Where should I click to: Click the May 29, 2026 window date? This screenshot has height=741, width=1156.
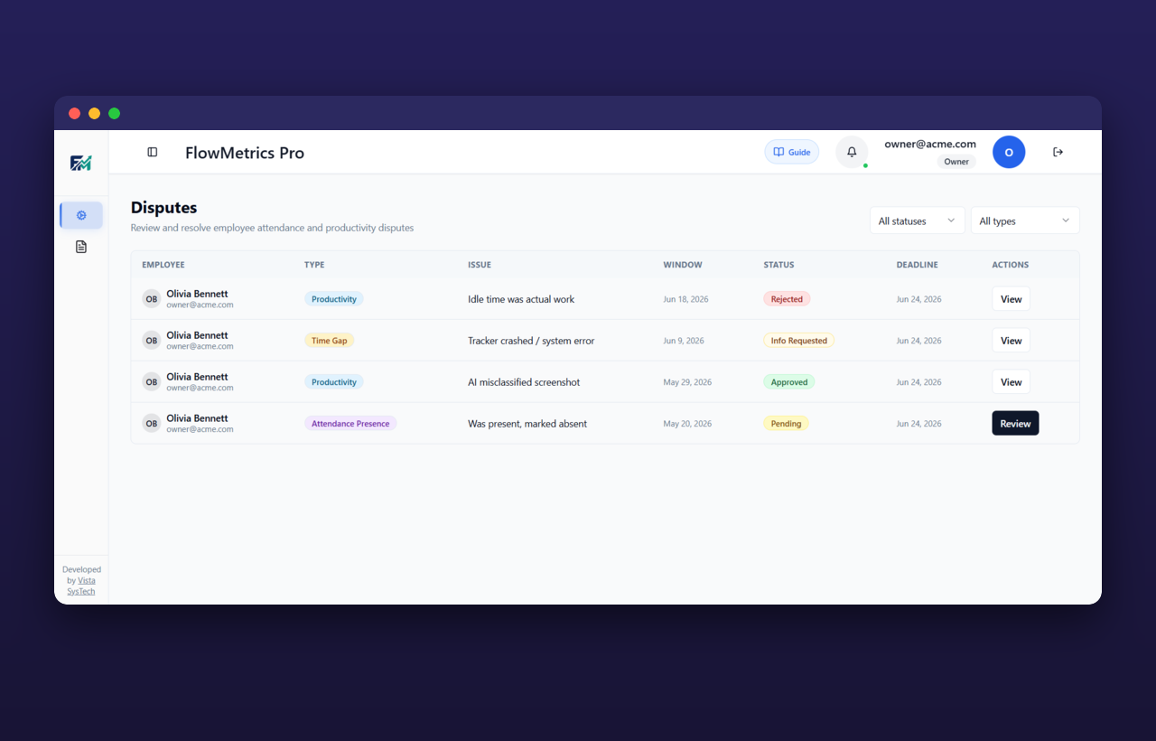[687, 382]
